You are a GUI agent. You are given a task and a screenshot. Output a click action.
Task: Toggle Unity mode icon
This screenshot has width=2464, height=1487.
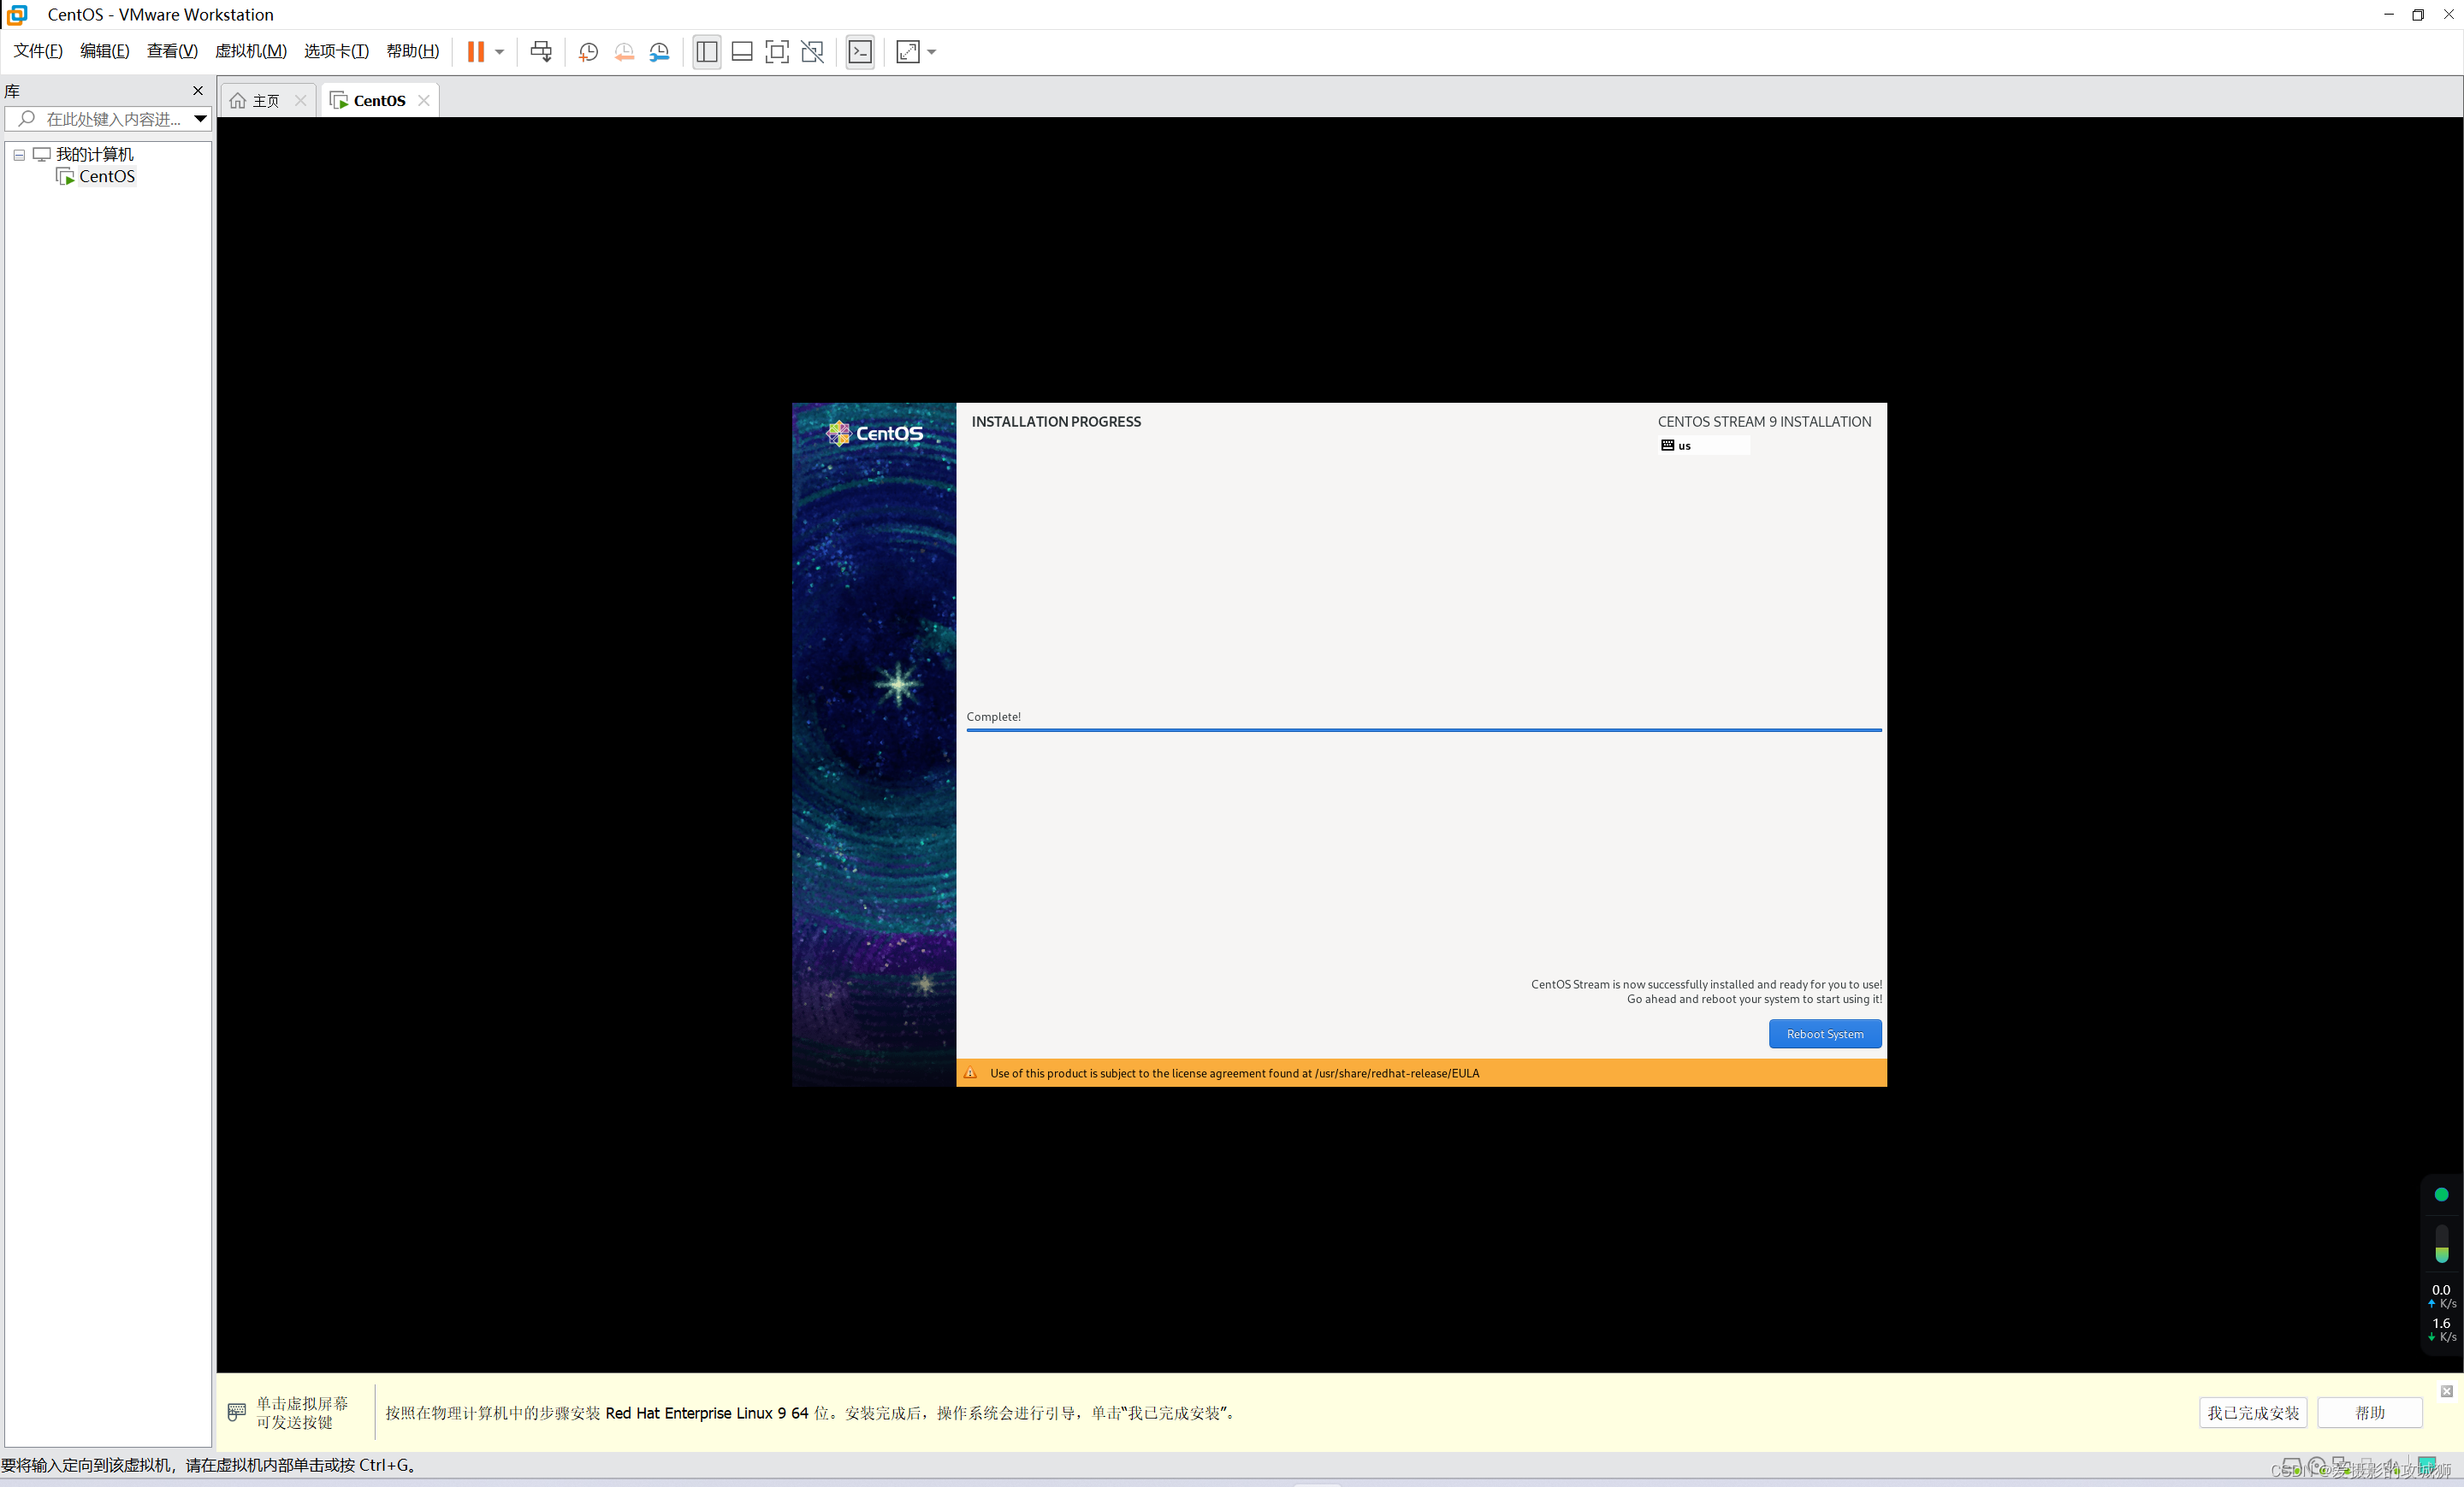point(813,52)
